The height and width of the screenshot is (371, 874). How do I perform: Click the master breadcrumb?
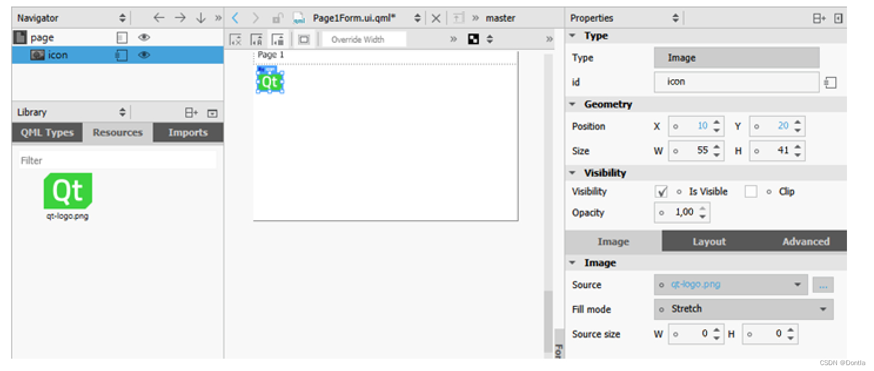point(501,18)
